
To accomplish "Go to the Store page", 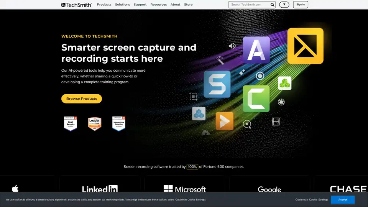I will 188,5.
